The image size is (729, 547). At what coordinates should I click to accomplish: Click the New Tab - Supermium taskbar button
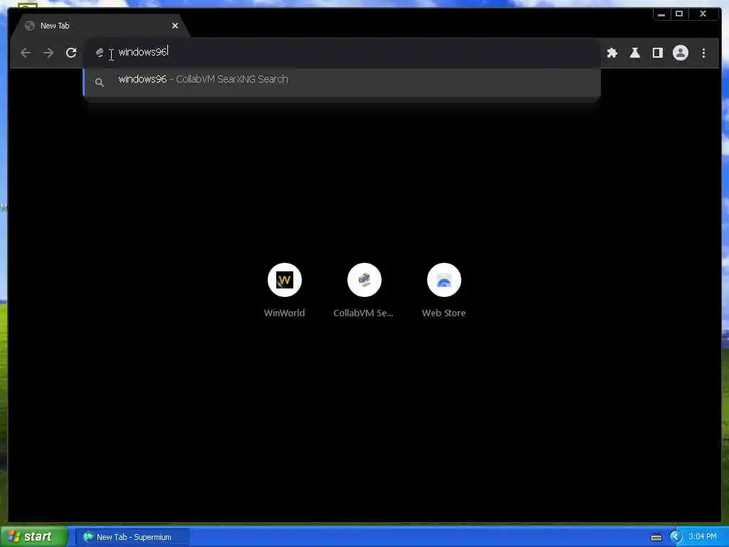pyautogui.click(x=132, y=537)
